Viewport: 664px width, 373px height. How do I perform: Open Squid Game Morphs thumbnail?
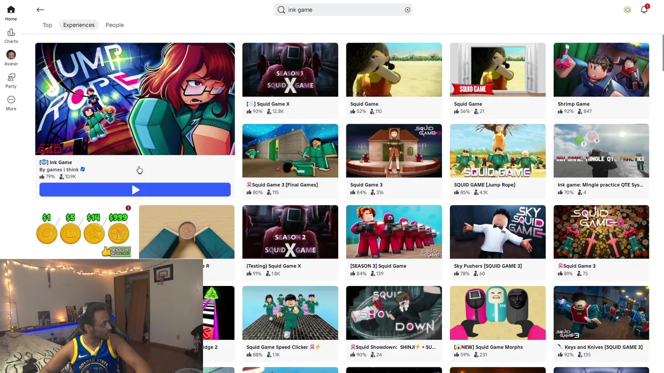[497, 313]
